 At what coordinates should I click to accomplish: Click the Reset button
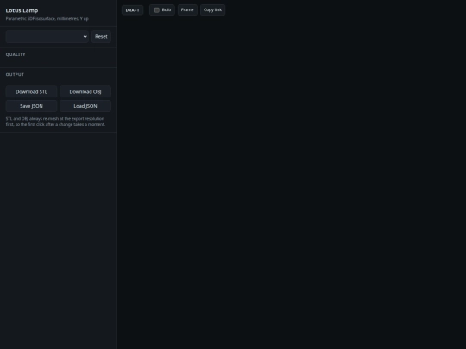click(x=101, y=36)
